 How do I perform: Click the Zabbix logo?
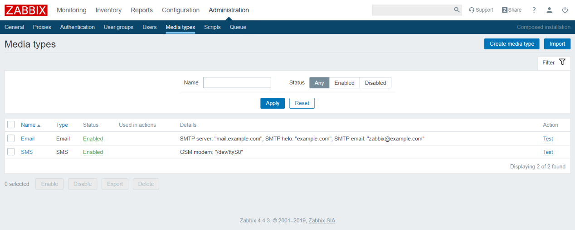[26, 10]
